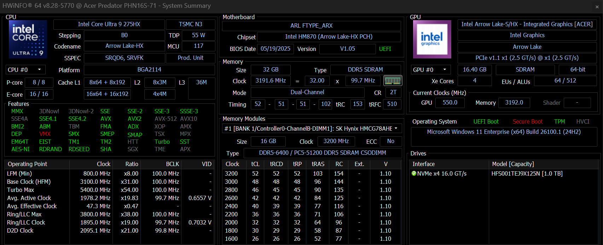Click the P-core 8 / 8 count

coord(39,82)
